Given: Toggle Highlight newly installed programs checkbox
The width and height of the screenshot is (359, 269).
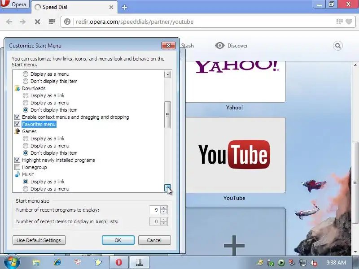Looking at the screenshot, I should click(x=17, y=160).
